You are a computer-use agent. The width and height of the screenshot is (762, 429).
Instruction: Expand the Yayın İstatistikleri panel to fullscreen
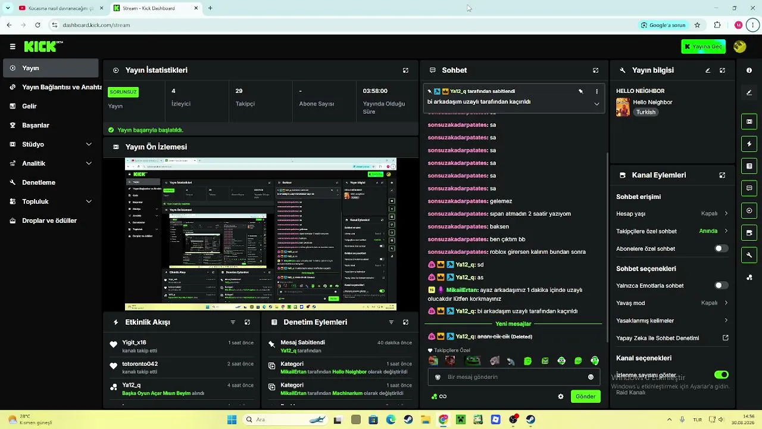405,70
